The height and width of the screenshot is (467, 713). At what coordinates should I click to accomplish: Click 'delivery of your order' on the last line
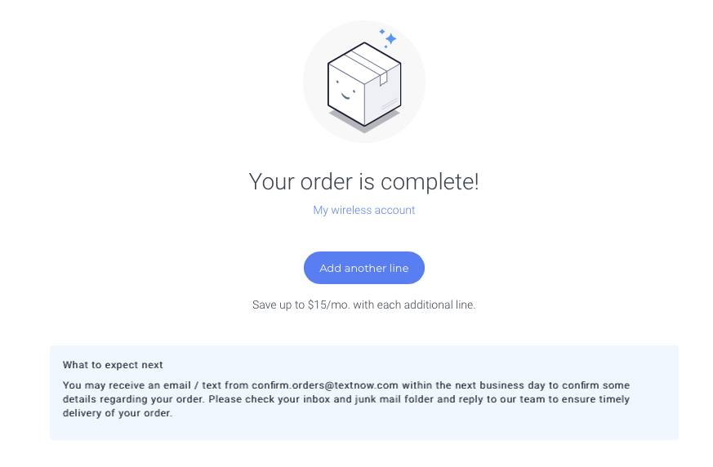pyautogui.click(x=117, y=413)
